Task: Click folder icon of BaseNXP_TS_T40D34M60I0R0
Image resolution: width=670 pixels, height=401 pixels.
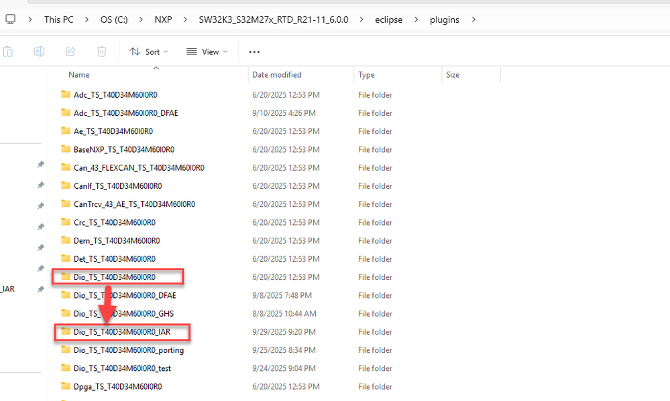Action: point(65,149)
